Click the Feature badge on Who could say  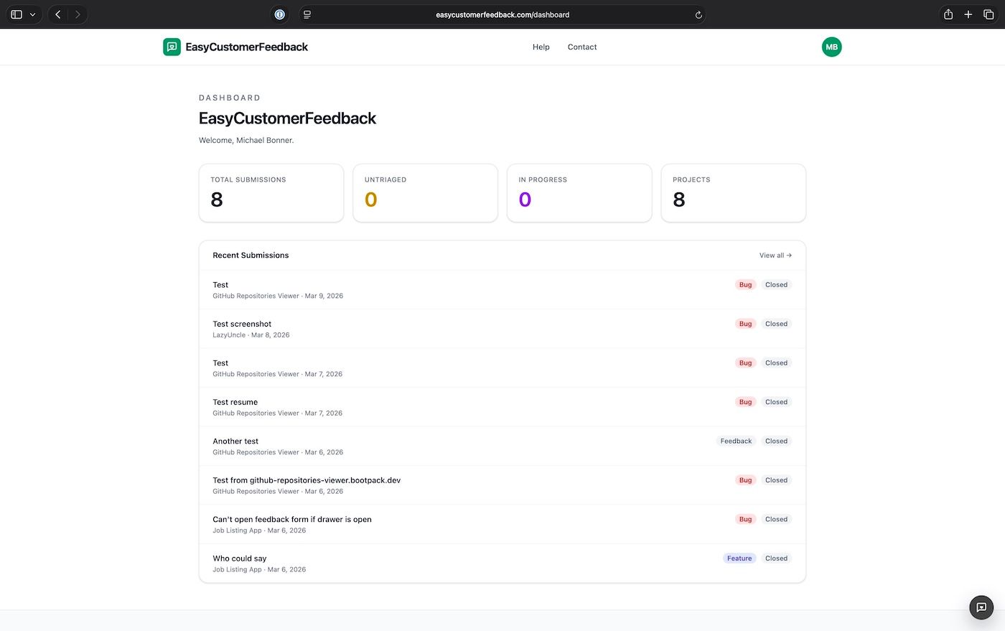point(739,558)
